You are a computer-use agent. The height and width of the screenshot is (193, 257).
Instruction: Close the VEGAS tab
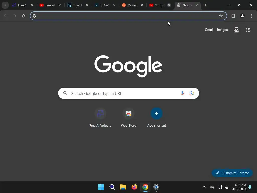(x=114, y=5)
